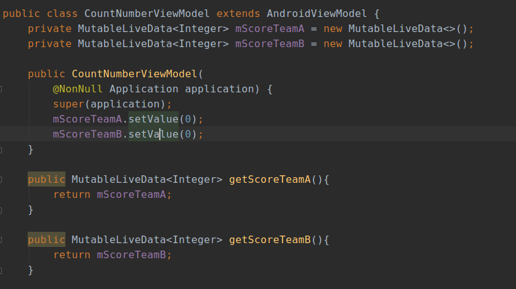Click 'mScoreTeamB' in the return statement

pos(132,255)
